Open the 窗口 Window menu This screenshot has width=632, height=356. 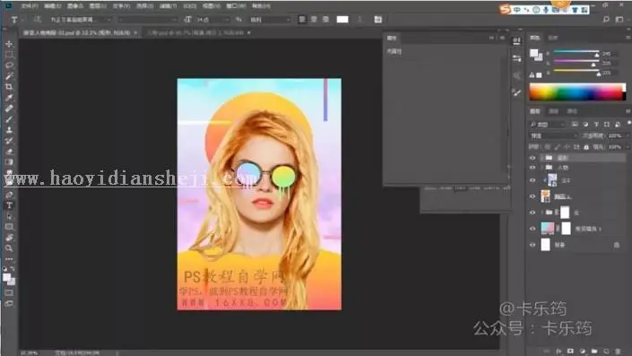click(236, 6)
